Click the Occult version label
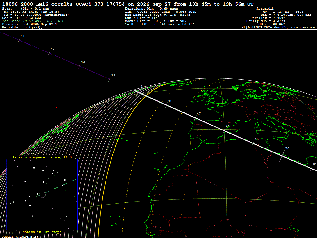Viewport: 317px width, 238px height. point(20,236)
